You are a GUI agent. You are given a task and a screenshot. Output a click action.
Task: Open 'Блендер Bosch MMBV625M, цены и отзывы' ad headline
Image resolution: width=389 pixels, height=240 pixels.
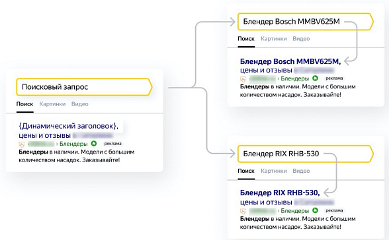point(290,66)
